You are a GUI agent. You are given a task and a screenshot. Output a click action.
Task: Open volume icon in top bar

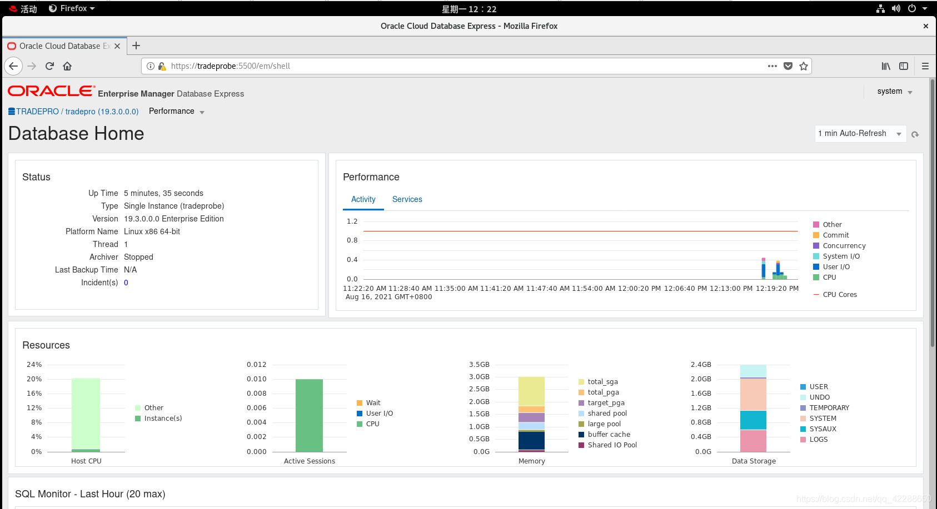pyautogui.click(x=896, y=8)
